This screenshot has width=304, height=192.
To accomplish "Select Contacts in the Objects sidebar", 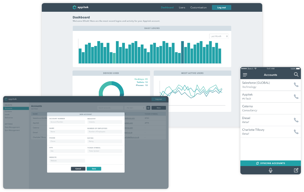I will tap(8, 112).
